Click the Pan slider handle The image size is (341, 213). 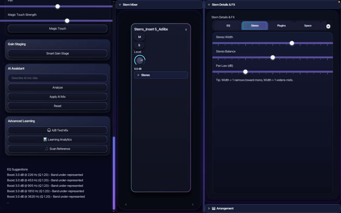pyautogui.click(x=58, y=6)
